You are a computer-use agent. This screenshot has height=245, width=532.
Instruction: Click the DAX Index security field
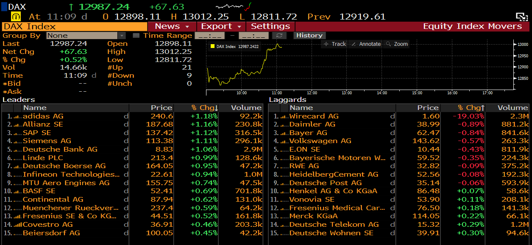74,26
